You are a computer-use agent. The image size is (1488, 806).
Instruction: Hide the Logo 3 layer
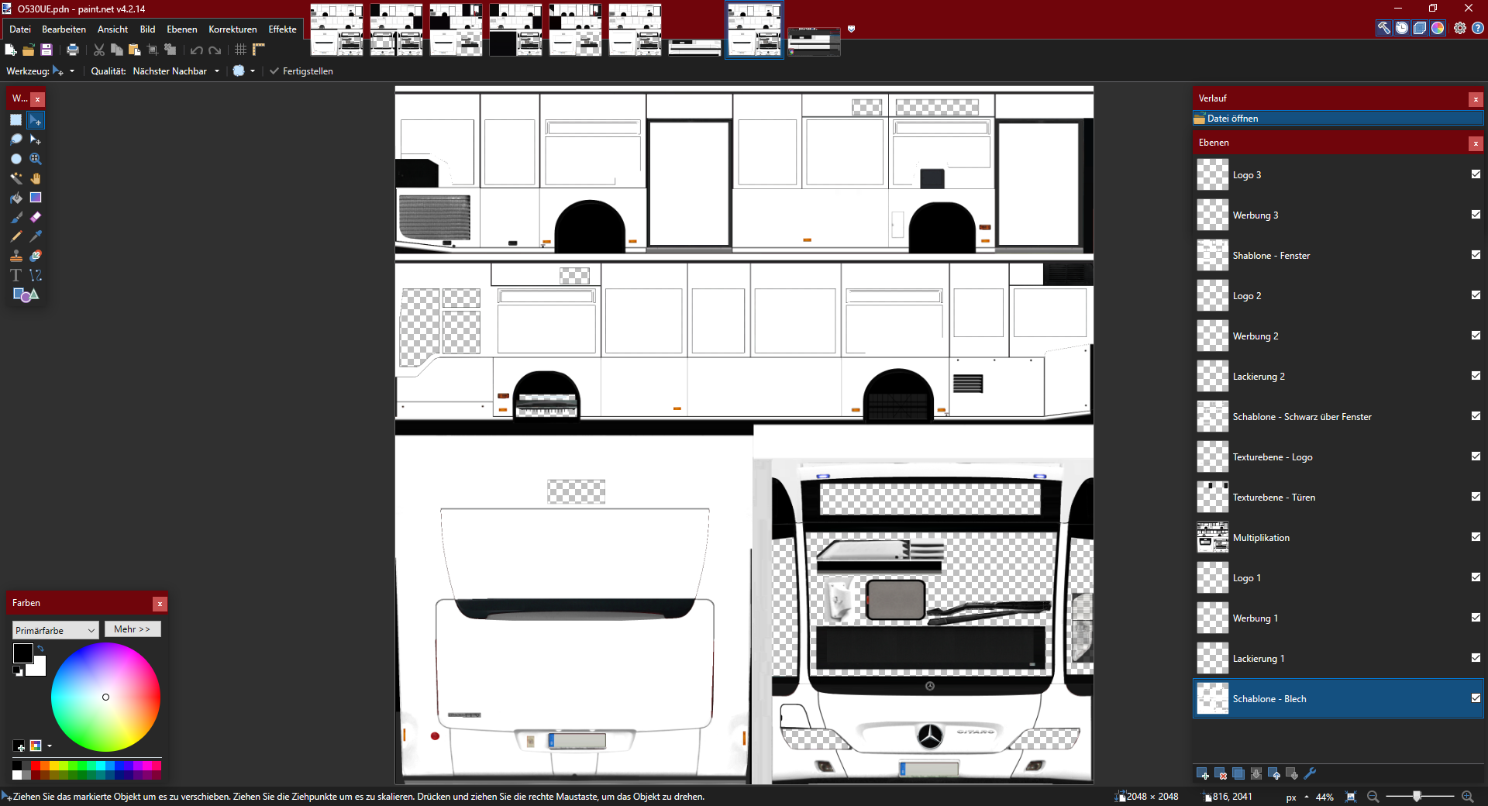point(1476,174)
